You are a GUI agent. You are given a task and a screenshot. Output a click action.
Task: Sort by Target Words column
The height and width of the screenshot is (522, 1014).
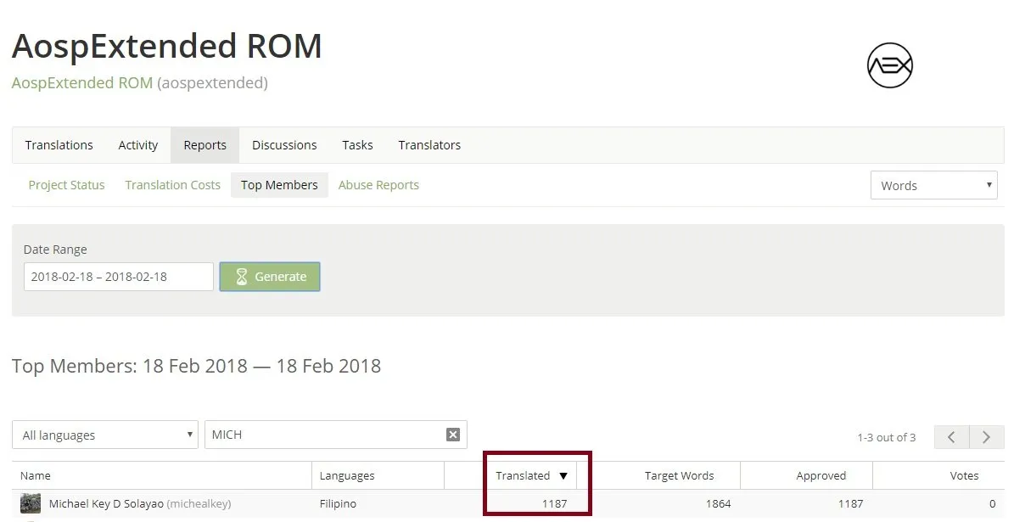point(679,475)
